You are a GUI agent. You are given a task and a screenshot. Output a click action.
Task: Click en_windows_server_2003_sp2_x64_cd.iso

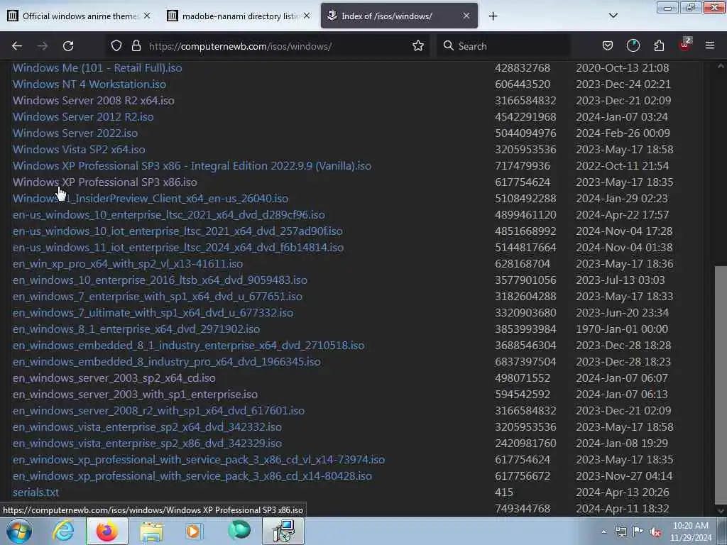[x=114, y=378]
